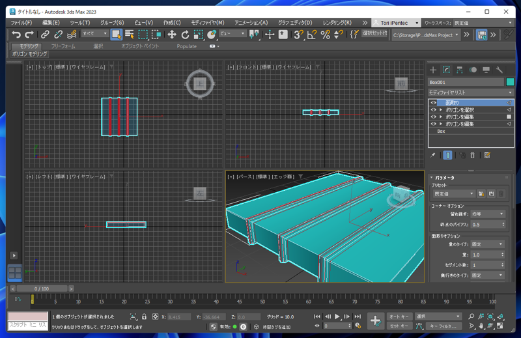Play the animation
The image size is (521, 338).
(x=337, y=317)
